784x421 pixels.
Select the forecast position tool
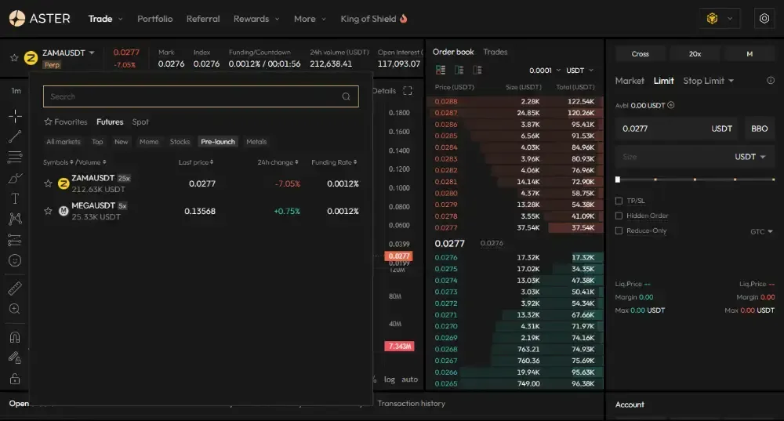coord(15,240)
